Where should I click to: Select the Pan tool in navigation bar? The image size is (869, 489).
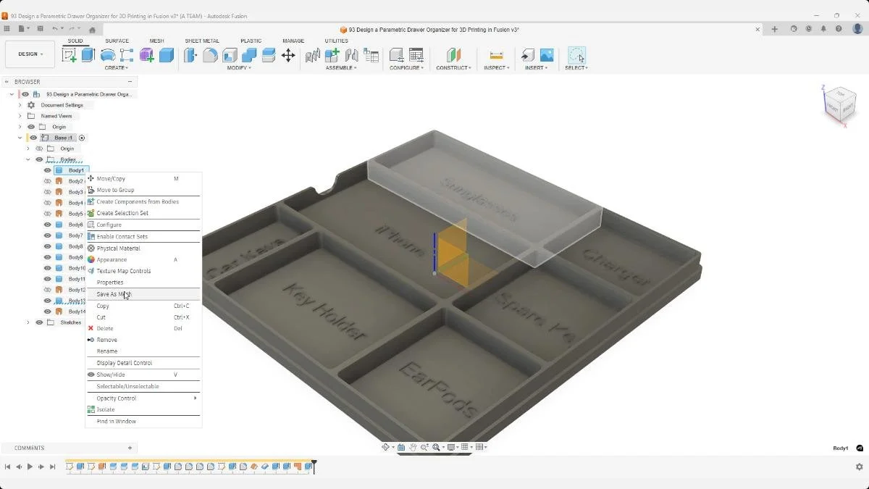[414, 447]
